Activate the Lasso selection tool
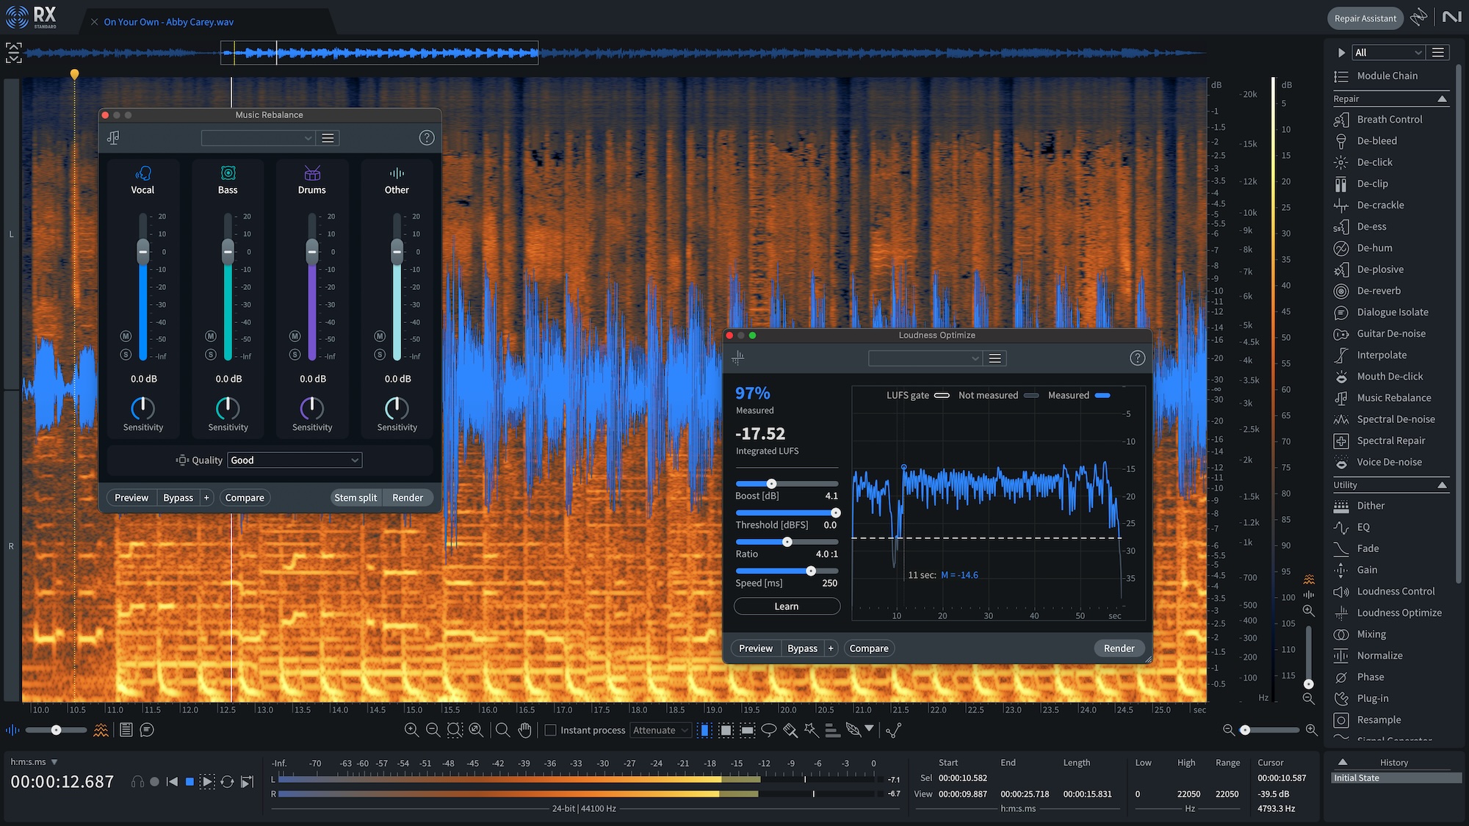 coord(768,730)
